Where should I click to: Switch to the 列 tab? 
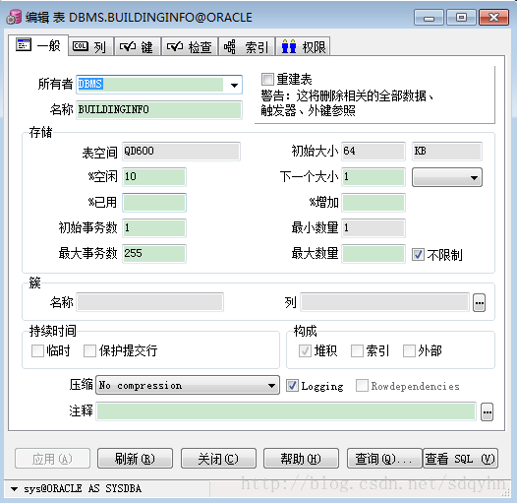[x=91, y=46]
